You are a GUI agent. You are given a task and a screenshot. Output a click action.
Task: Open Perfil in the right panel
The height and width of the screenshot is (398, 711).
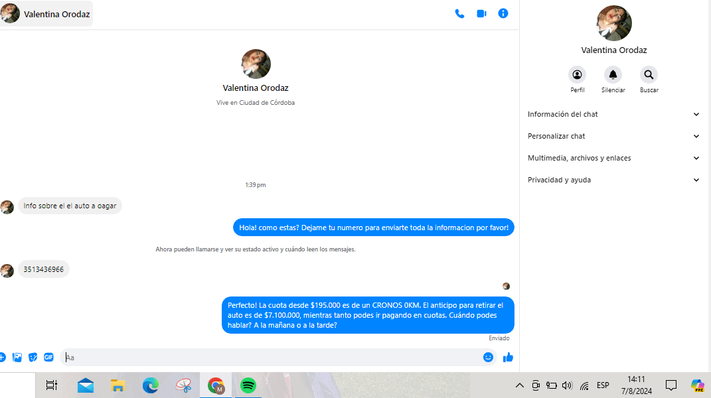(578, 75)
